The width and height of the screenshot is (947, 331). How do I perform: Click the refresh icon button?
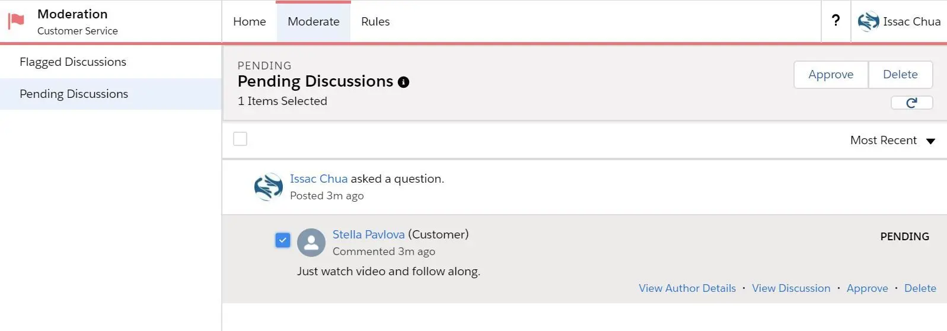point(911,103)
